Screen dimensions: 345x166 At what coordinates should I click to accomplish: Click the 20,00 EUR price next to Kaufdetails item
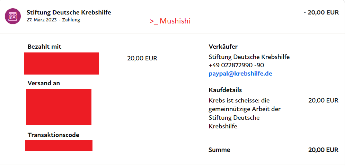(323, 100)
